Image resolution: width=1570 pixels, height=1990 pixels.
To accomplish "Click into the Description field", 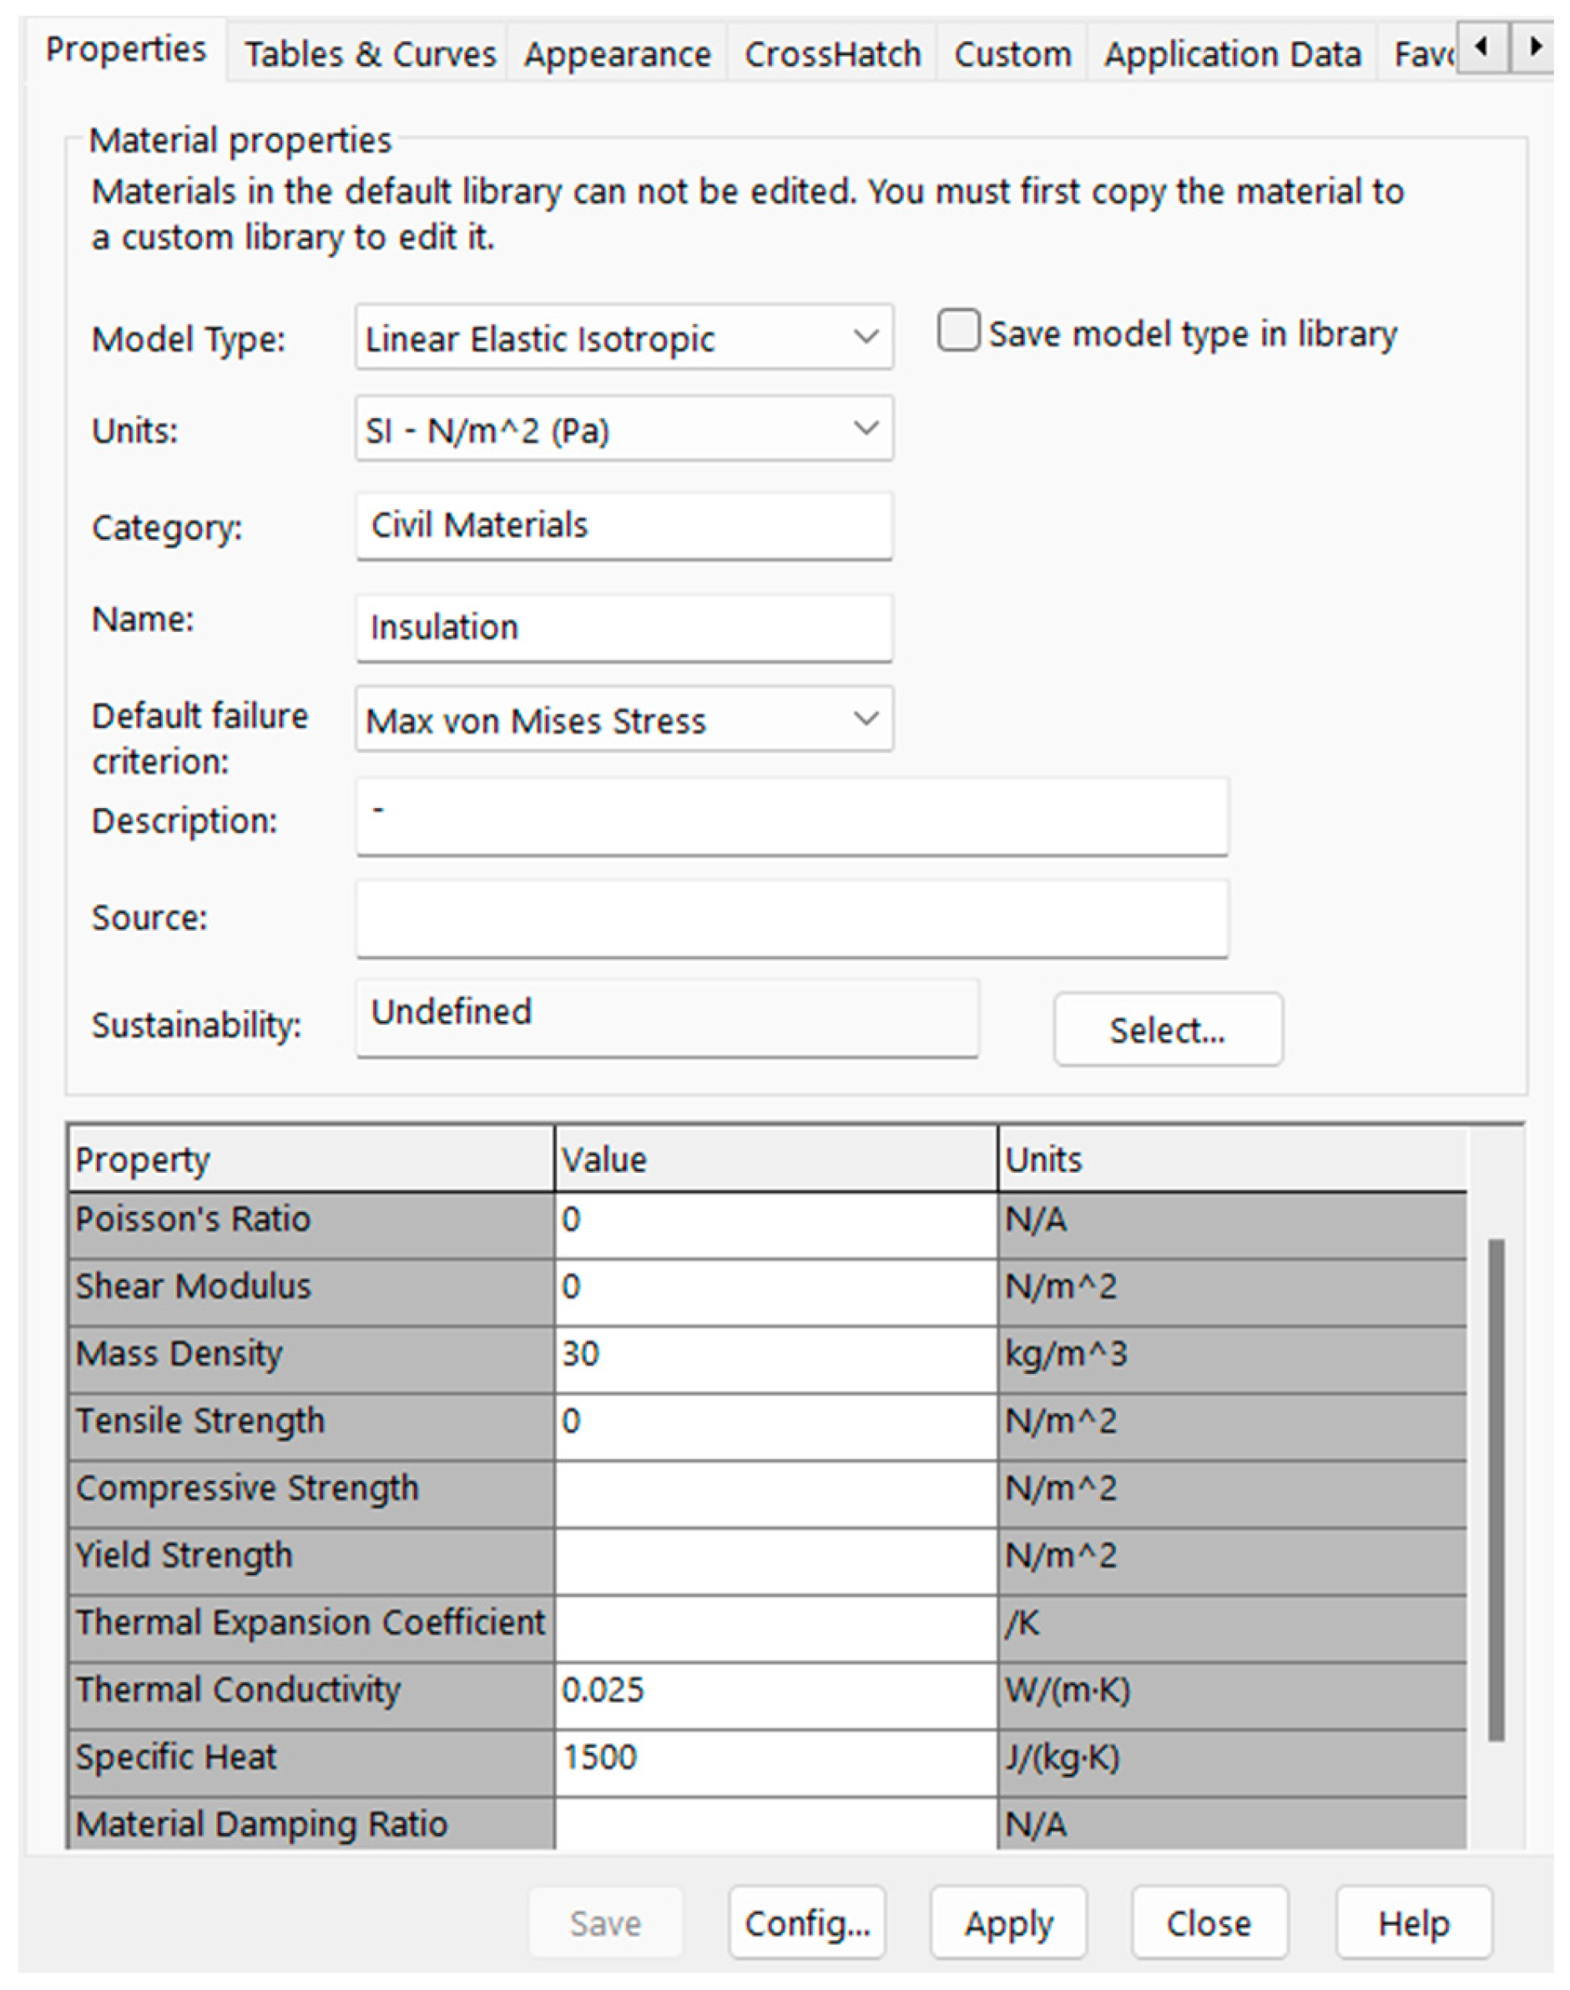I will [x=792, y=817].
